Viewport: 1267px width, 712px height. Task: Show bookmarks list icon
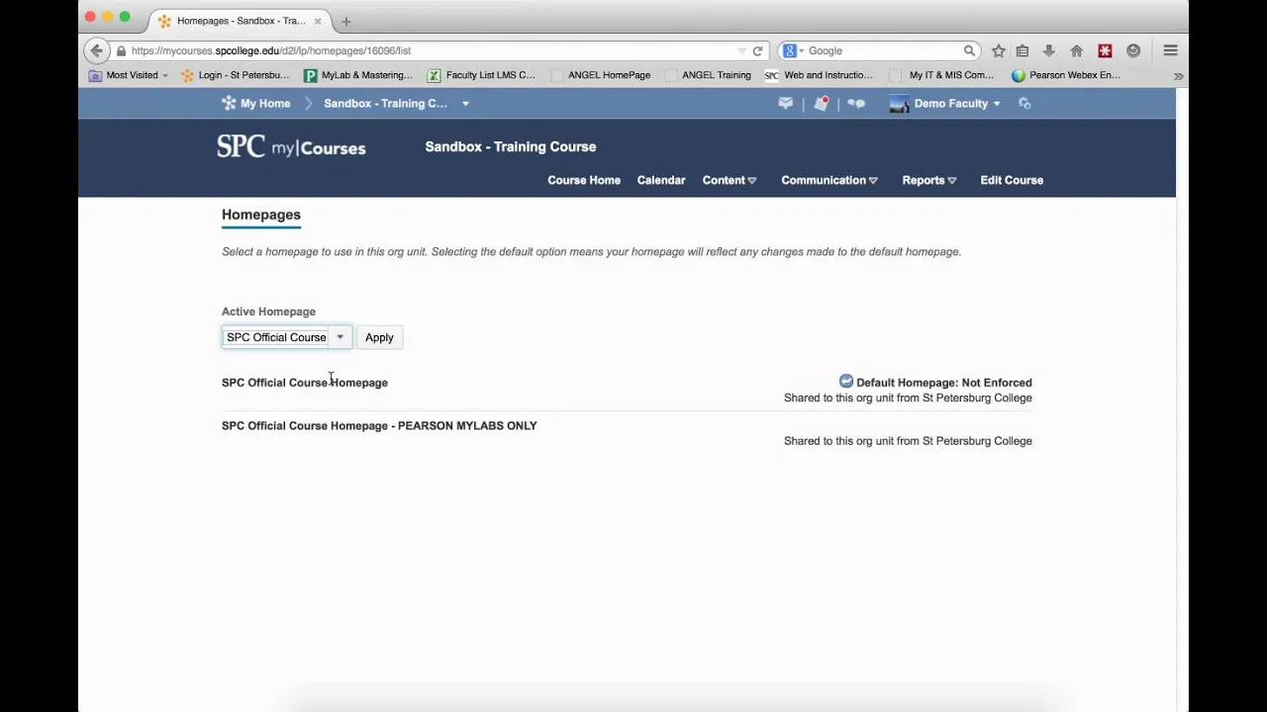pos(1023,50)
